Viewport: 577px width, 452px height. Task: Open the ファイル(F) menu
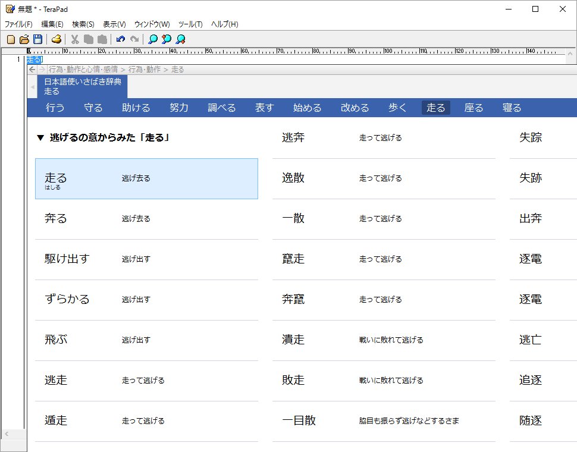click(x=18, y=24)
